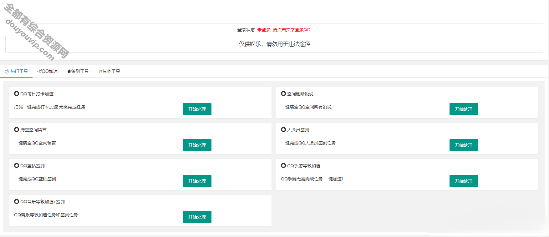The height and width of the screenshot is (237, 549).
Task: Switch to the 签到工具 tab
Action: coord(78,71)
